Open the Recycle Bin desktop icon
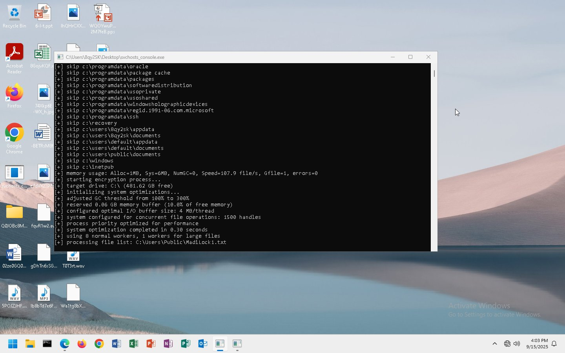The height and width of the screenshot is (353, 565). tap(15, 16)
